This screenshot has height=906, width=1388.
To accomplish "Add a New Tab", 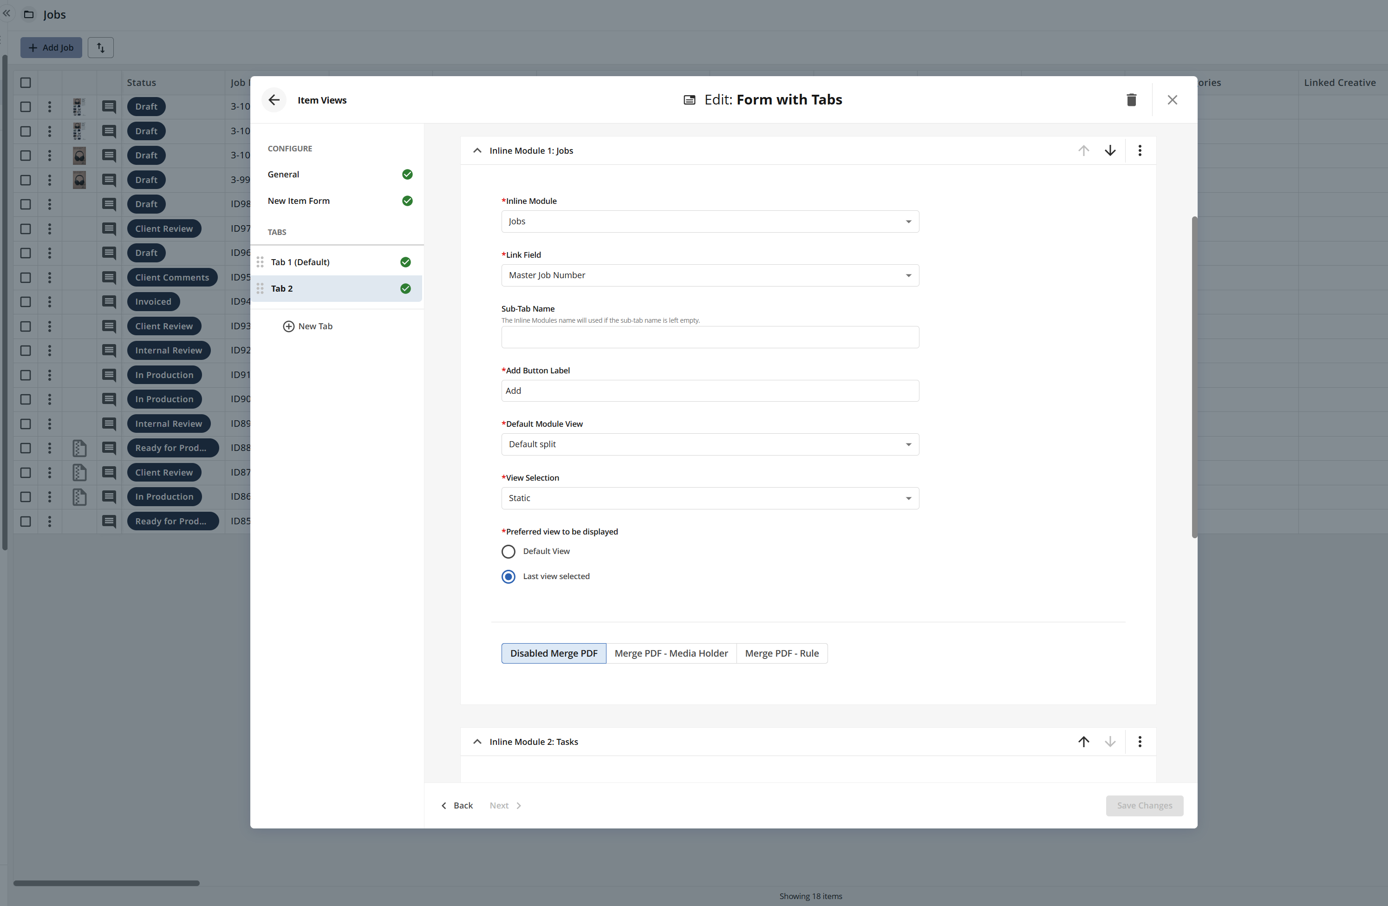I will click(x=307, y=326).
